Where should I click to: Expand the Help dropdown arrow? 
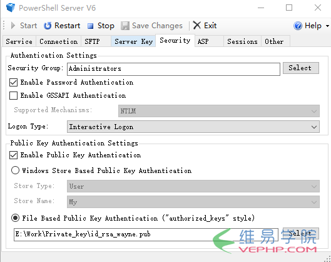pyautogui.click(x=327, y=26)
